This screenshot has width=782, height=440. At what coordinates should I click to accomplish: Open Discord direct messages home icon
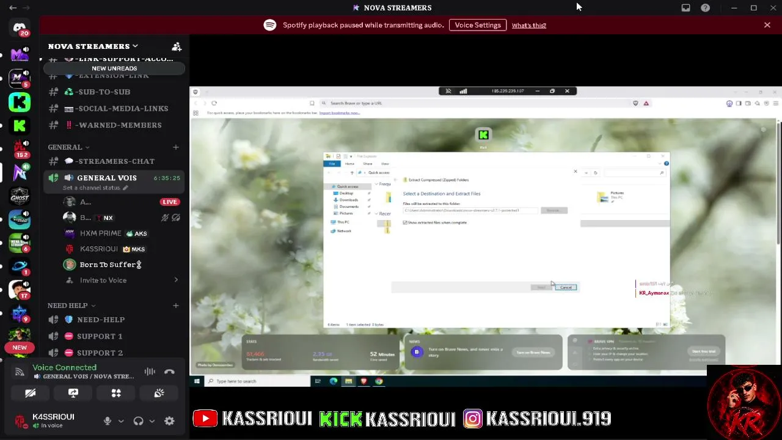point(20,28)
